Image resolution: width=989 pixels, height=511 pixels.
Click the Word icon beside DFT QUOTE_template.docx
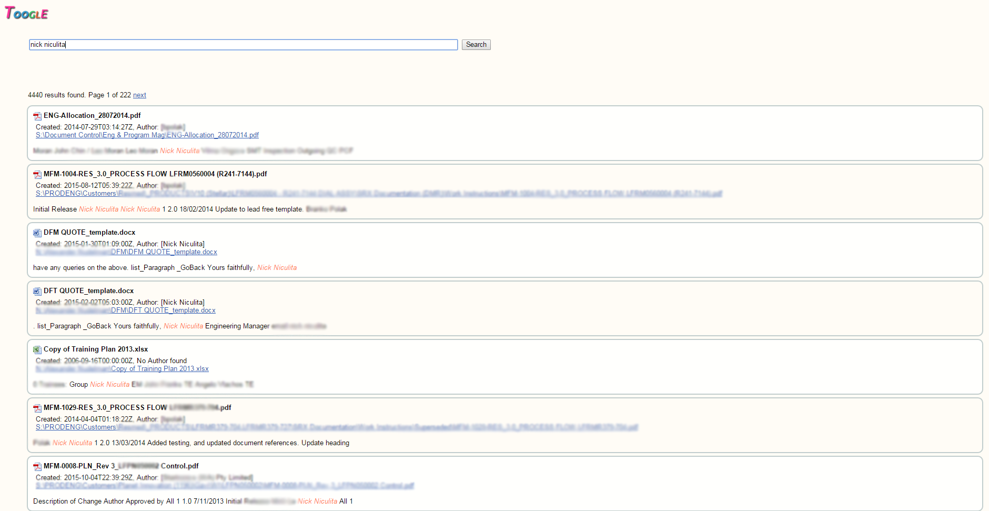pyautogui.click(x=37, y=291)
